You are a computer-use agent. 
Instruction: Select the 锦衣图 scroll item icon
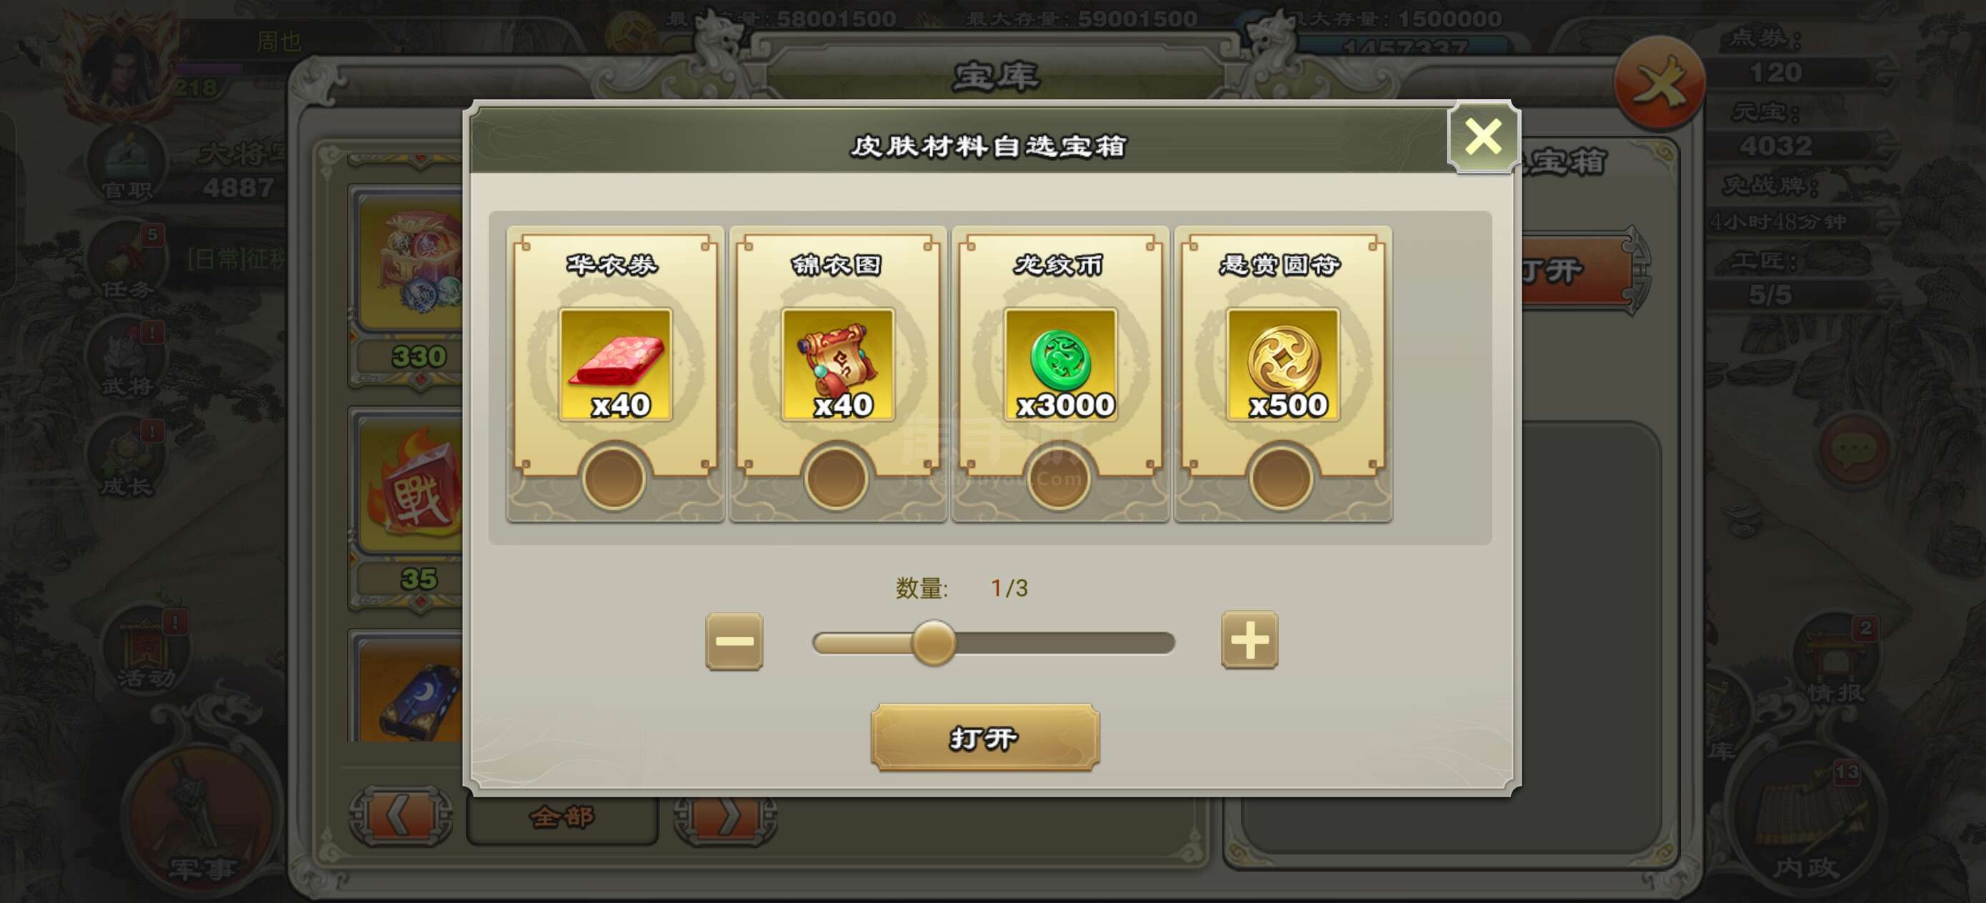coord(838,364)
